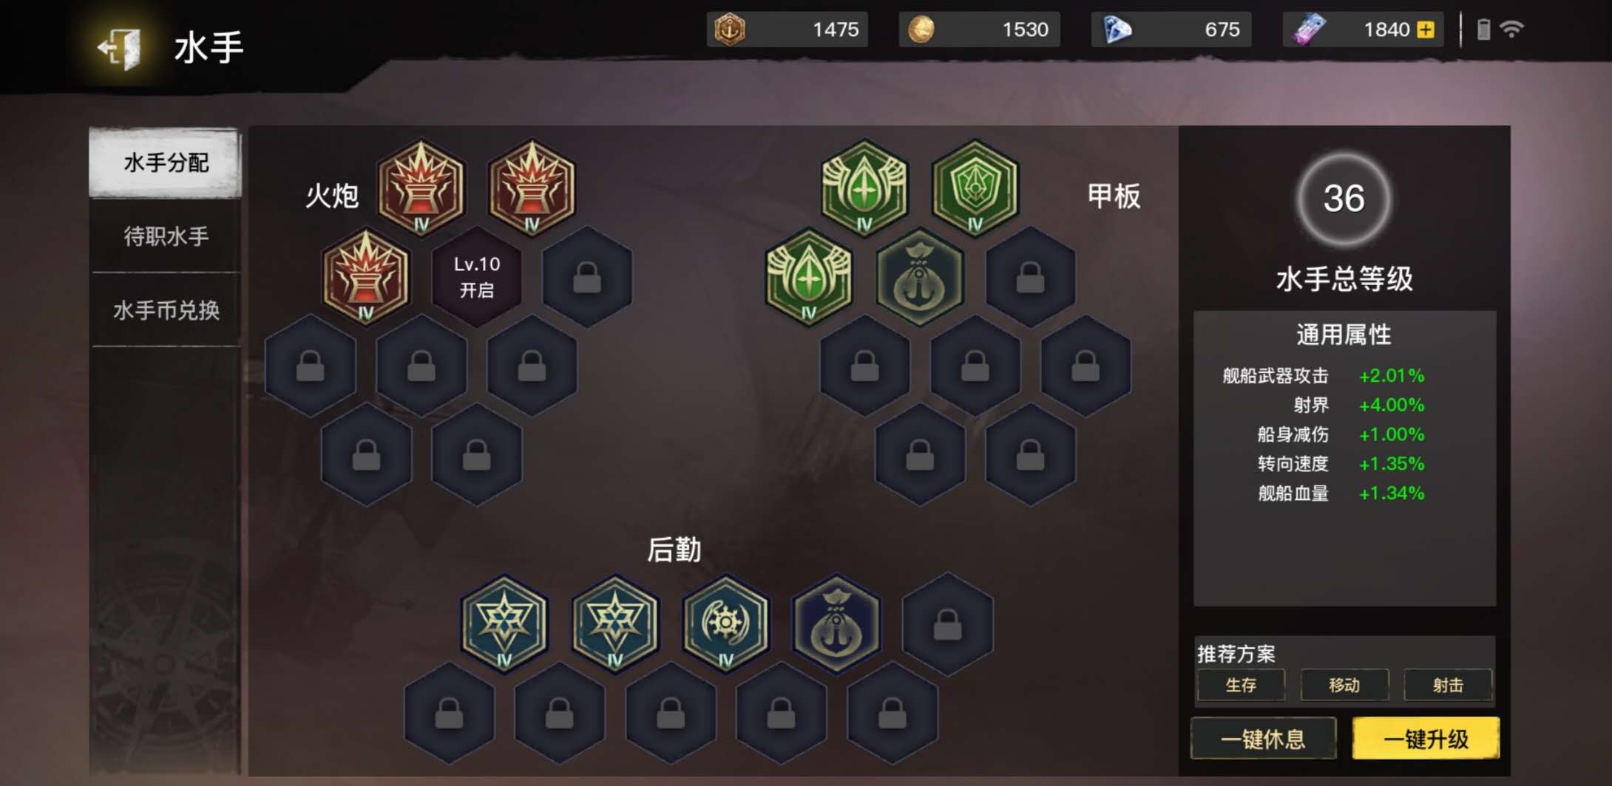Select the green shield deck sailor badge
Screen dimensions: 1612x786
[975, 188]
